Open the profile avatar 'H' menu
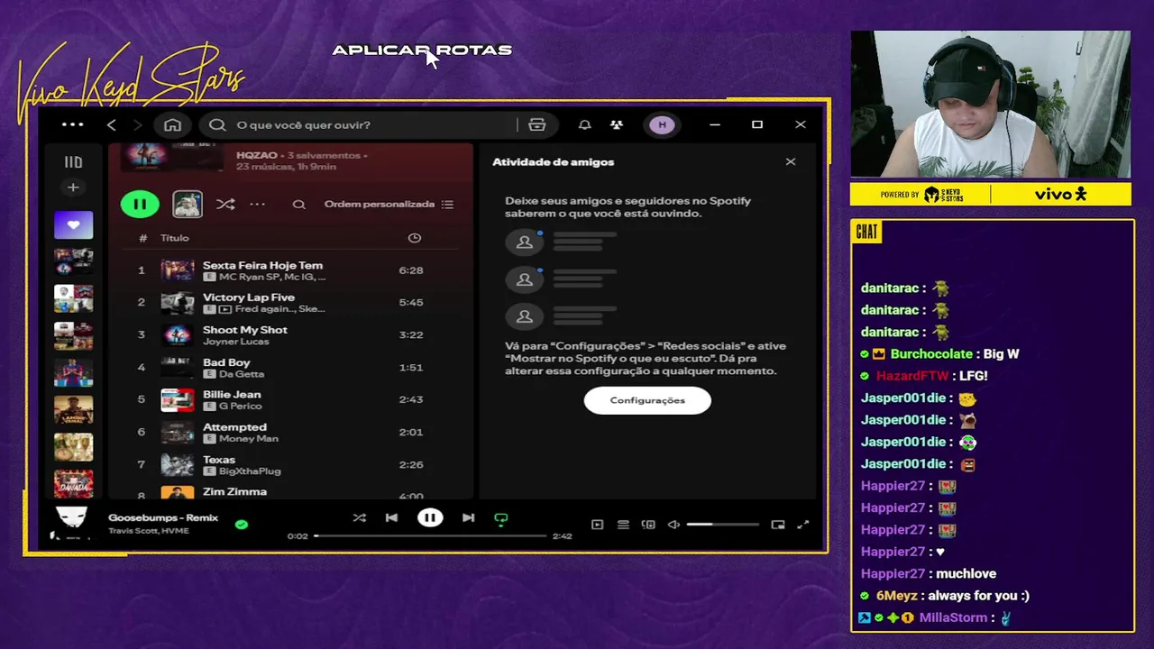1154x649 pixels. (662, 125)
